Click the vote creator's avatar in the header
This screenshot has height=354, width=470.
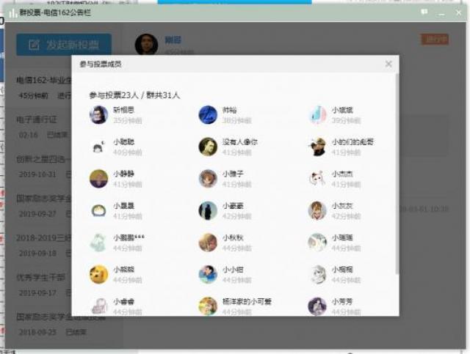tap(146, 44)
